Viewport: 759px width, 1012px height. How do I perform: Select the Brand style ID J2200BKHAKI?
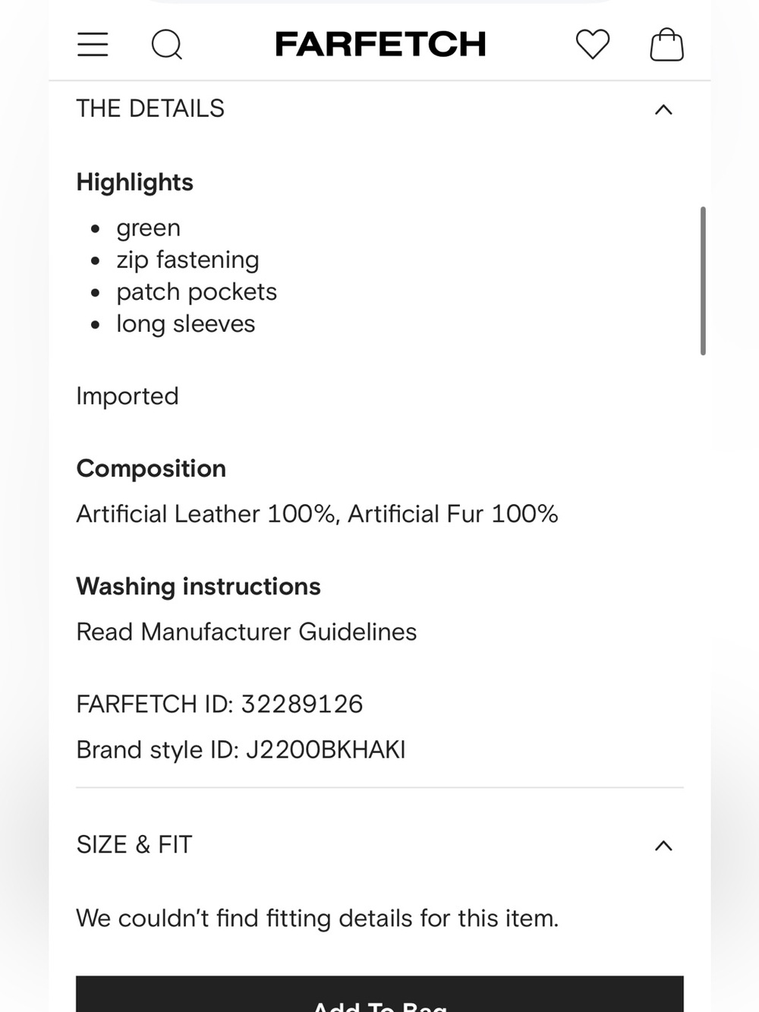click(x=326, y=749)
